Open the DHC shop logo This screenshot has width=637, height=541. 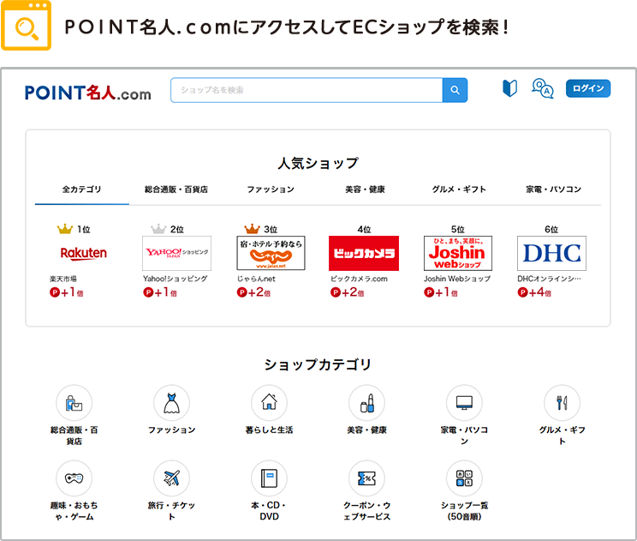coord(551,253)
